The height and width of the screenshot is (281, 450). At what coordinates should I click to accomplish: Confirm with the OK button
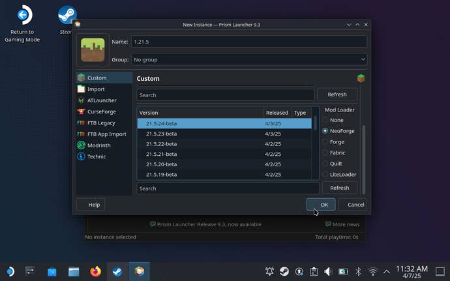[321, 205]
